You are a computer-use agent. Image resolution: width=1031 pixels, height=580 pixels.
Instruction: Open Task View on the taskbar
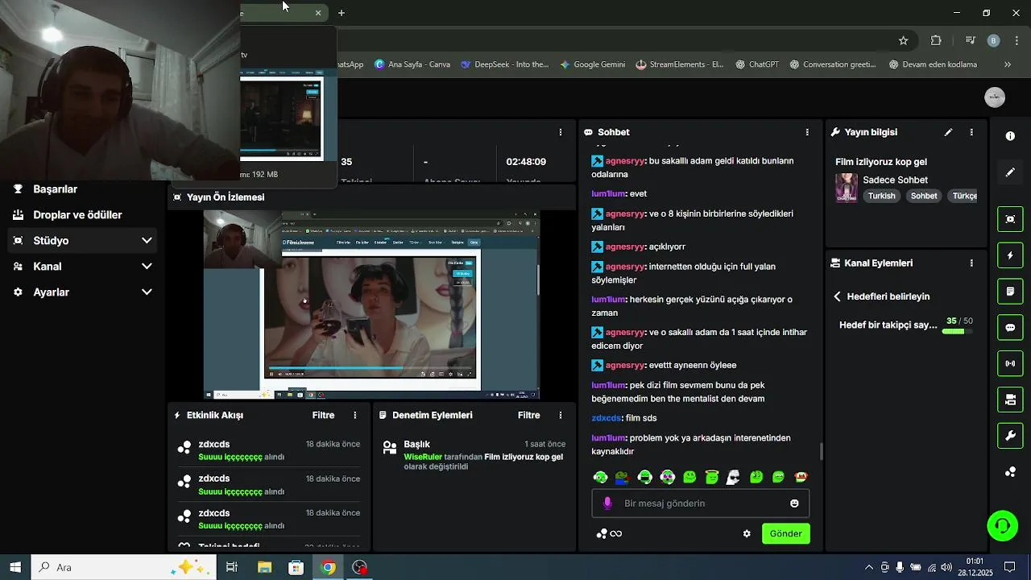pyautogui.click(x=232, y=567)
